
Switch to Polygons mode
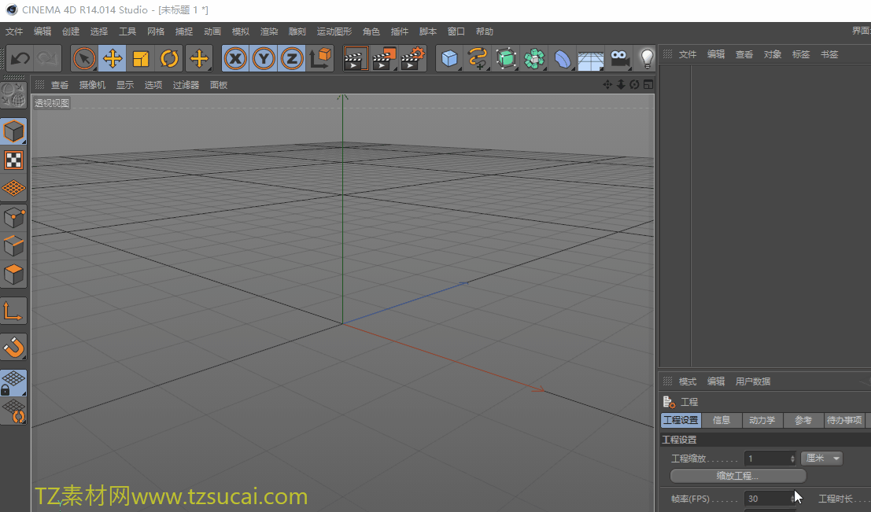13,274
